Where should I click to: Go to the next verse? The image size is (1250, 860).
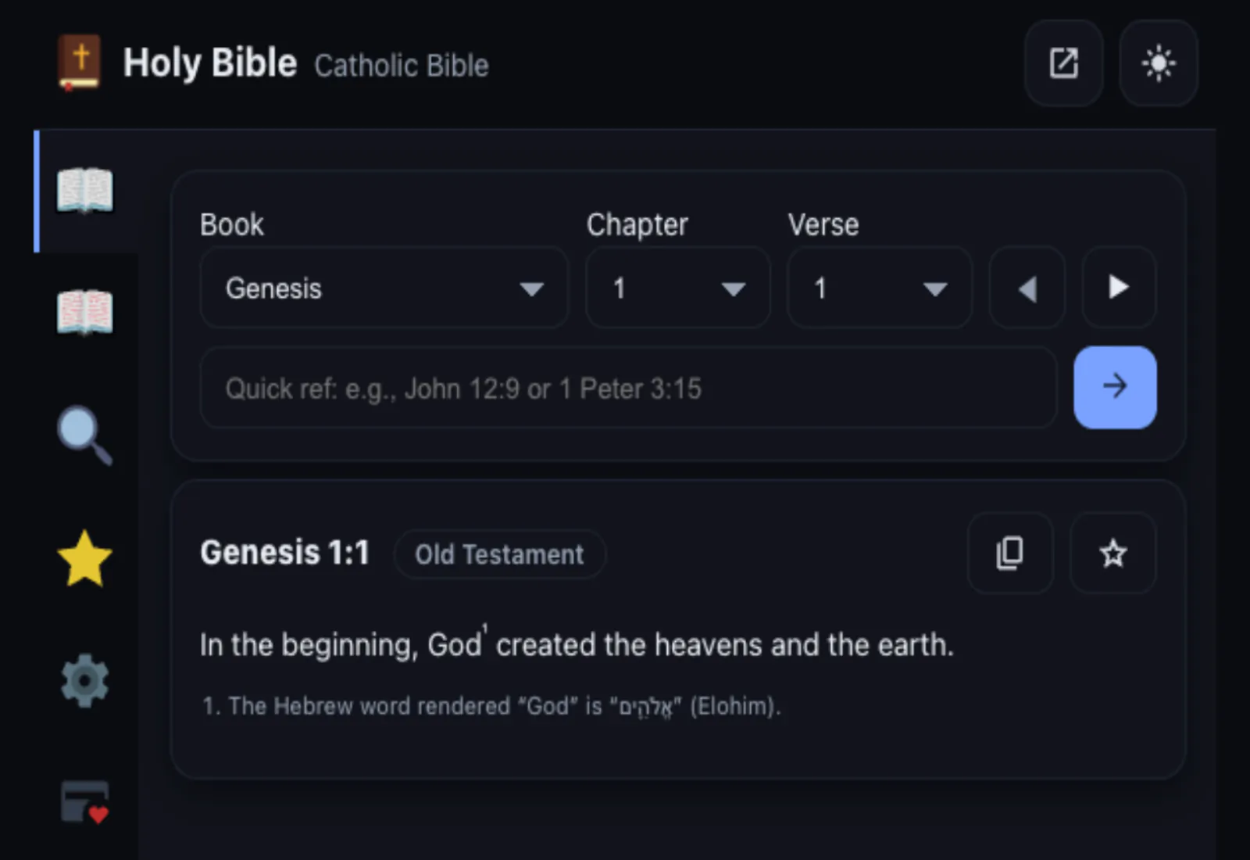pos(1119,288)
